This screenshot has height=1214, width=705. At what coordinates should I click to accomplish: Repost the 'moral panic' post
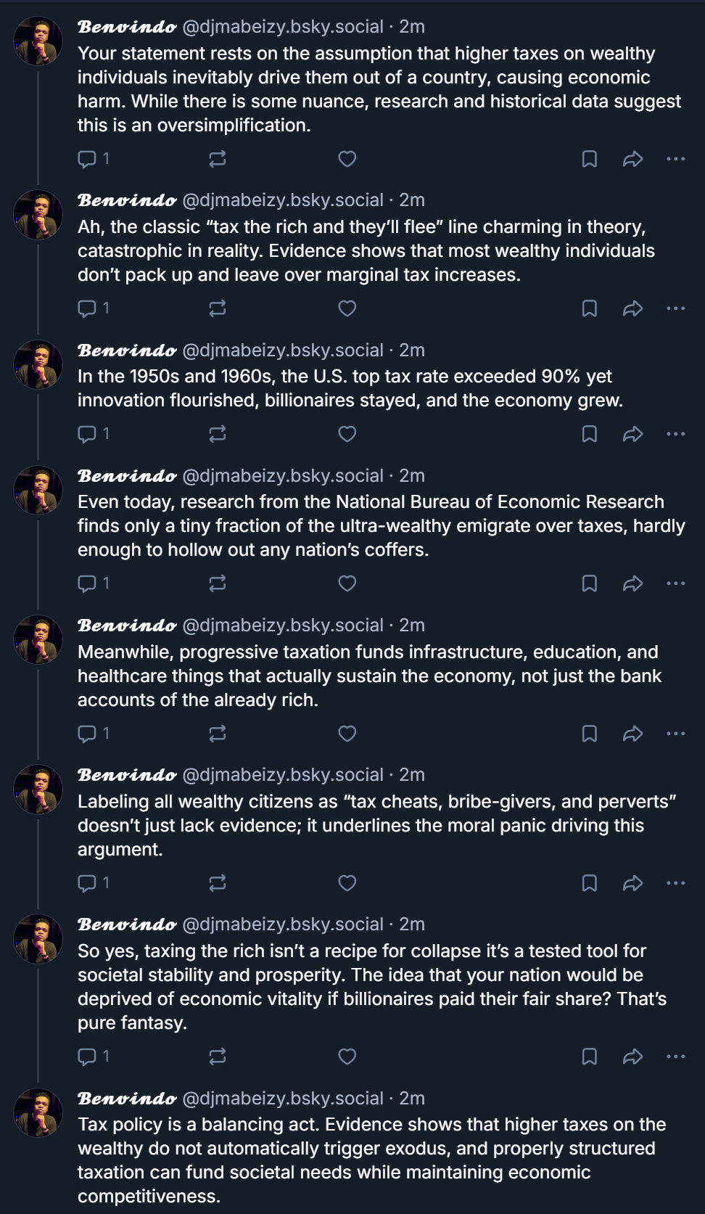[x=217, y=883]
